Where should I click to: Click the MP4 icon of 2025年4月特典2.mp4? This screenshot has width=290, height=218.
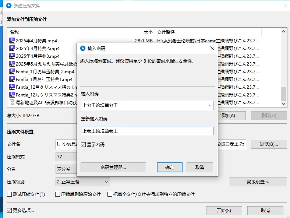(x=12, y=48)
